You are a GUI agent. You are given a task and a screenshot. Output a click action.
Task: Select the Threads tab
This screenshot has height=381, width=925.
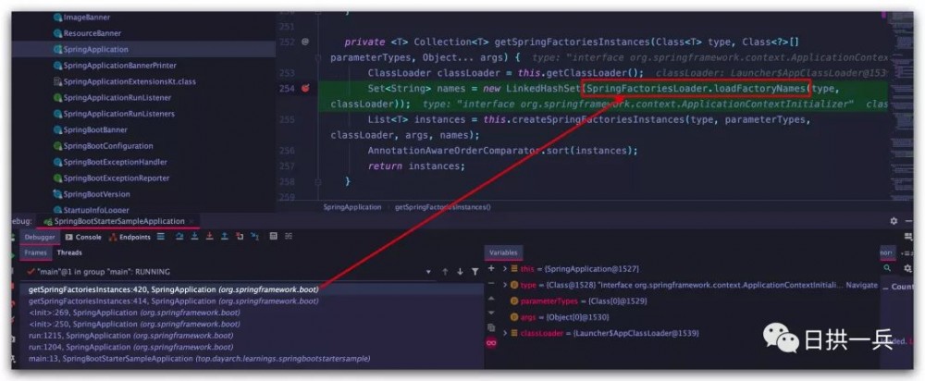69,252
